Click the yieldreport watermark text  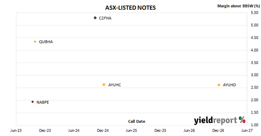tap(215, 120)
